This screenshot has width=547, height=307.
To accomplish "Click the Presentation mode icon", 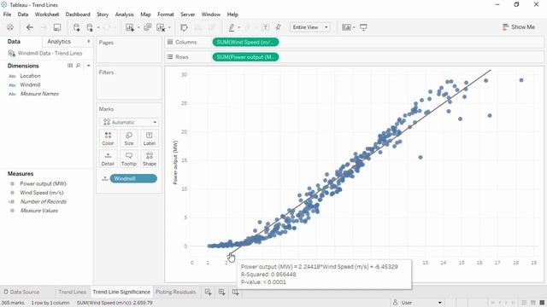I will (363, 27).
